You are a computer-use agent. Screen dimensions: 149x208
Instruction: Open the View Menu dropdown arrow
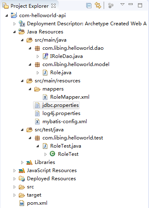(x=122, y=4)
